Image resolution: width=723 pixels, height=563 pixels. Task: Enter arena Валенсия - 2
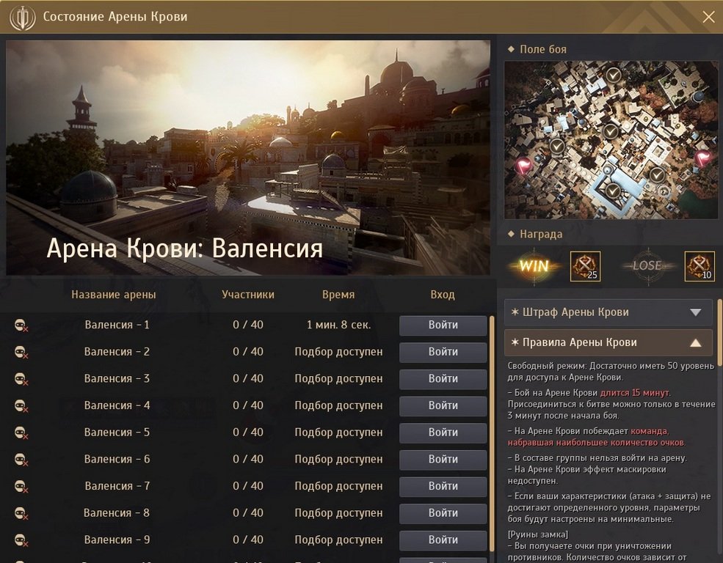pos(443,352)
